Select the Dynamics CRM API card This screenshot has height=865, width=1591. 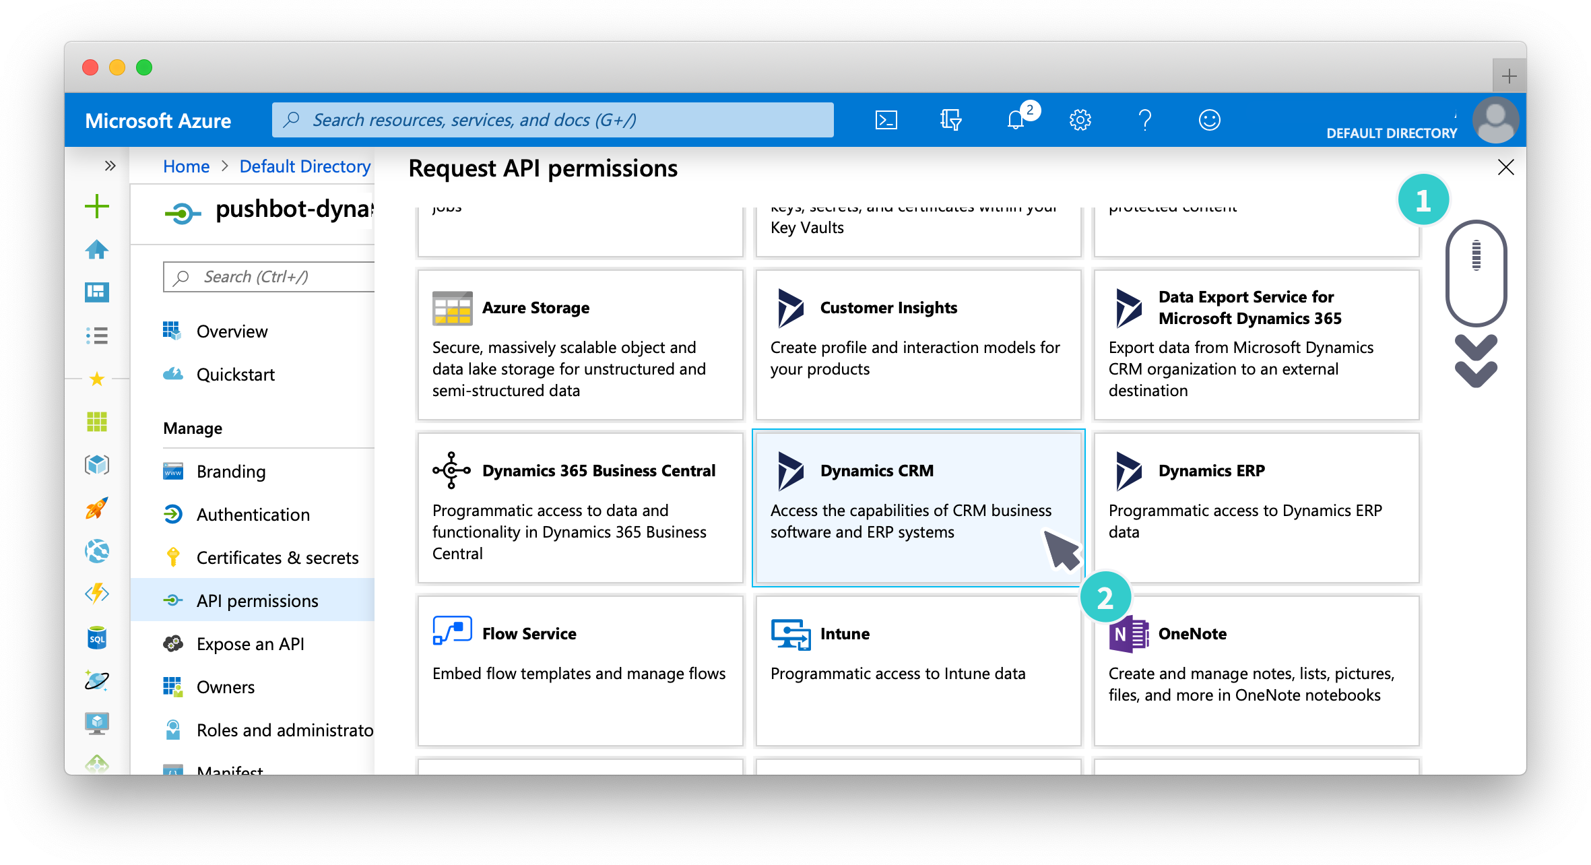(918, 508)
